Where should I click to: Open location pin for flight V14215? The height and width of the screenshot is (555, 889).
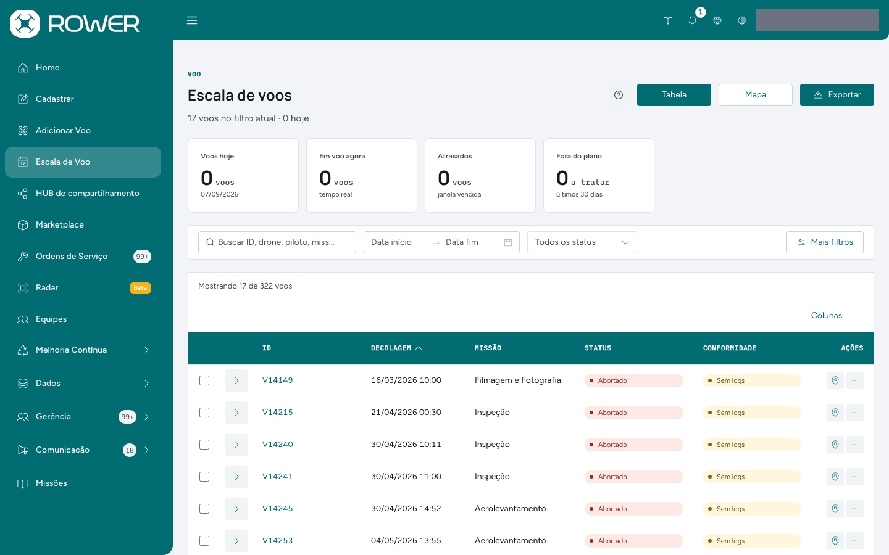(835, 413)
